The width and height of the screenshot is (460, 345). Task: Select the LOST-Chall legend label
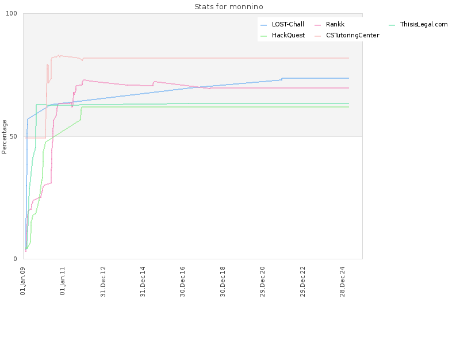pyautogui.click(x=288, y=24)
